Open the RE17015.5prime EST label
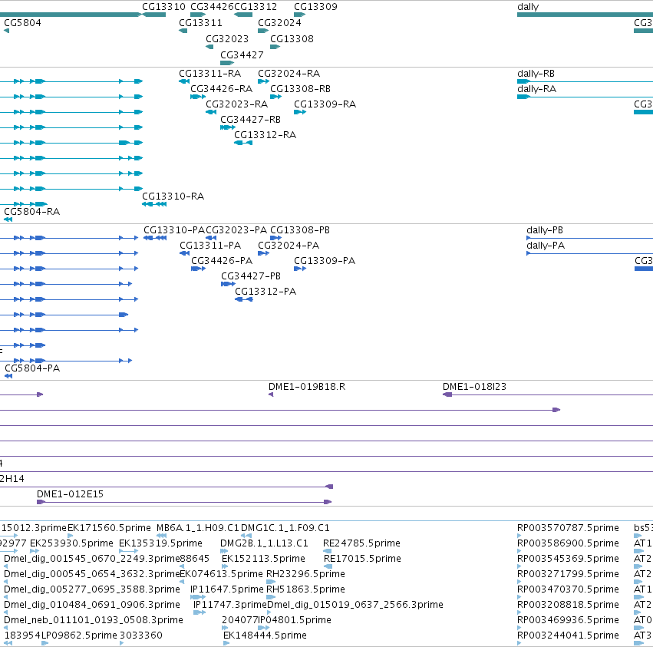The image size is (653, 647). click(x=362, y=559)
